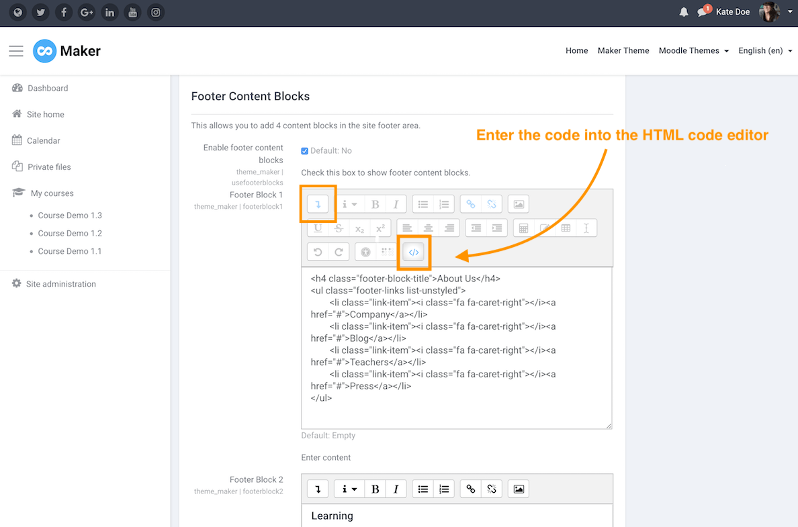Go to the Maker Theme menu item
Viewport: 798px width, 527px height.
coord(623,50)
